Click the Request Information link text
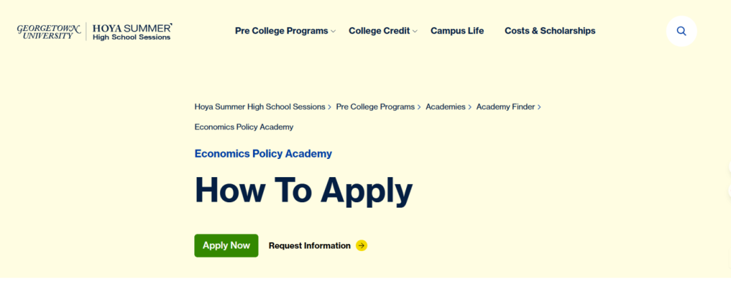 309,245
